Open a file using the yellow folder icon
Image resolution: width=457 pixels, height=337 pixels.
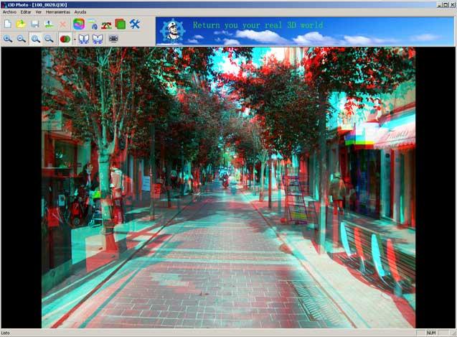tap(21, 24)
